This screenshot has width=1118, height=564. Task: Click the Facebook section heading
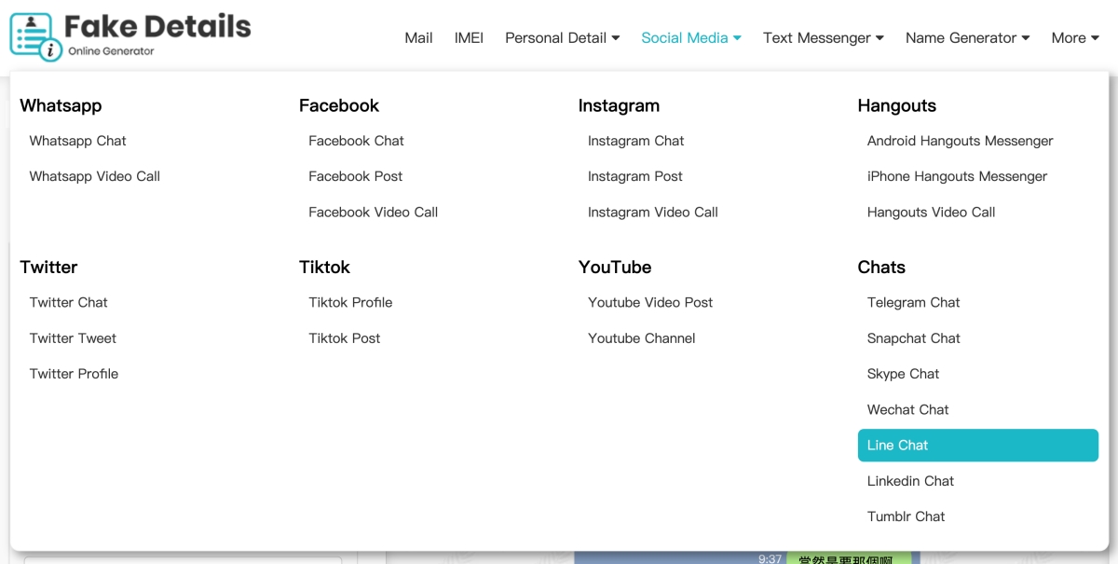tap(339, 105)
